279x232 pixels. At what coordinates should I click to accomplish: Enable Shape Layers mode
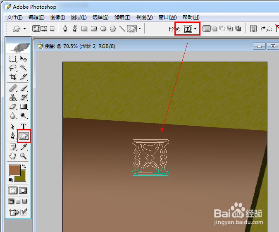tap(36, 29)
